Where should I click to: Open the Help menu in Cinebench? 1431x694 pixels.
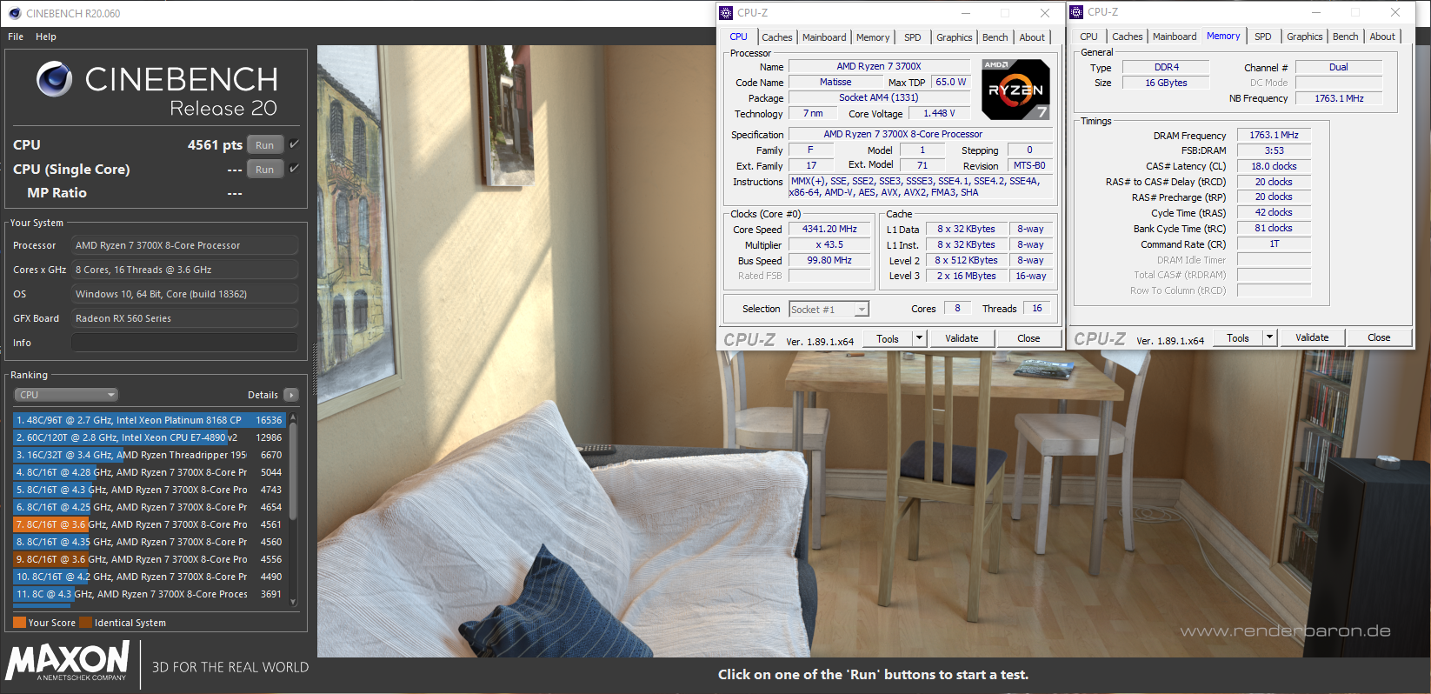46,37
